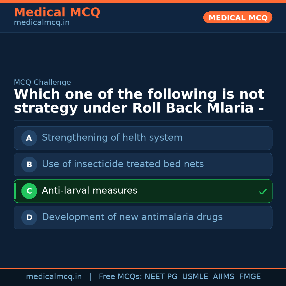Click "FMGE" in the footer
Screen dimensions: 286x286
click(250, 277)
